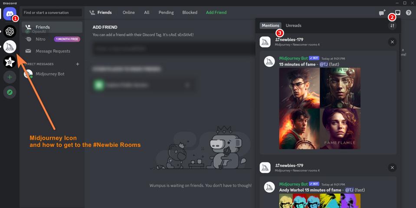Click inbox sort/filter arrows icon
416x208 pixels.
(392, 26)
